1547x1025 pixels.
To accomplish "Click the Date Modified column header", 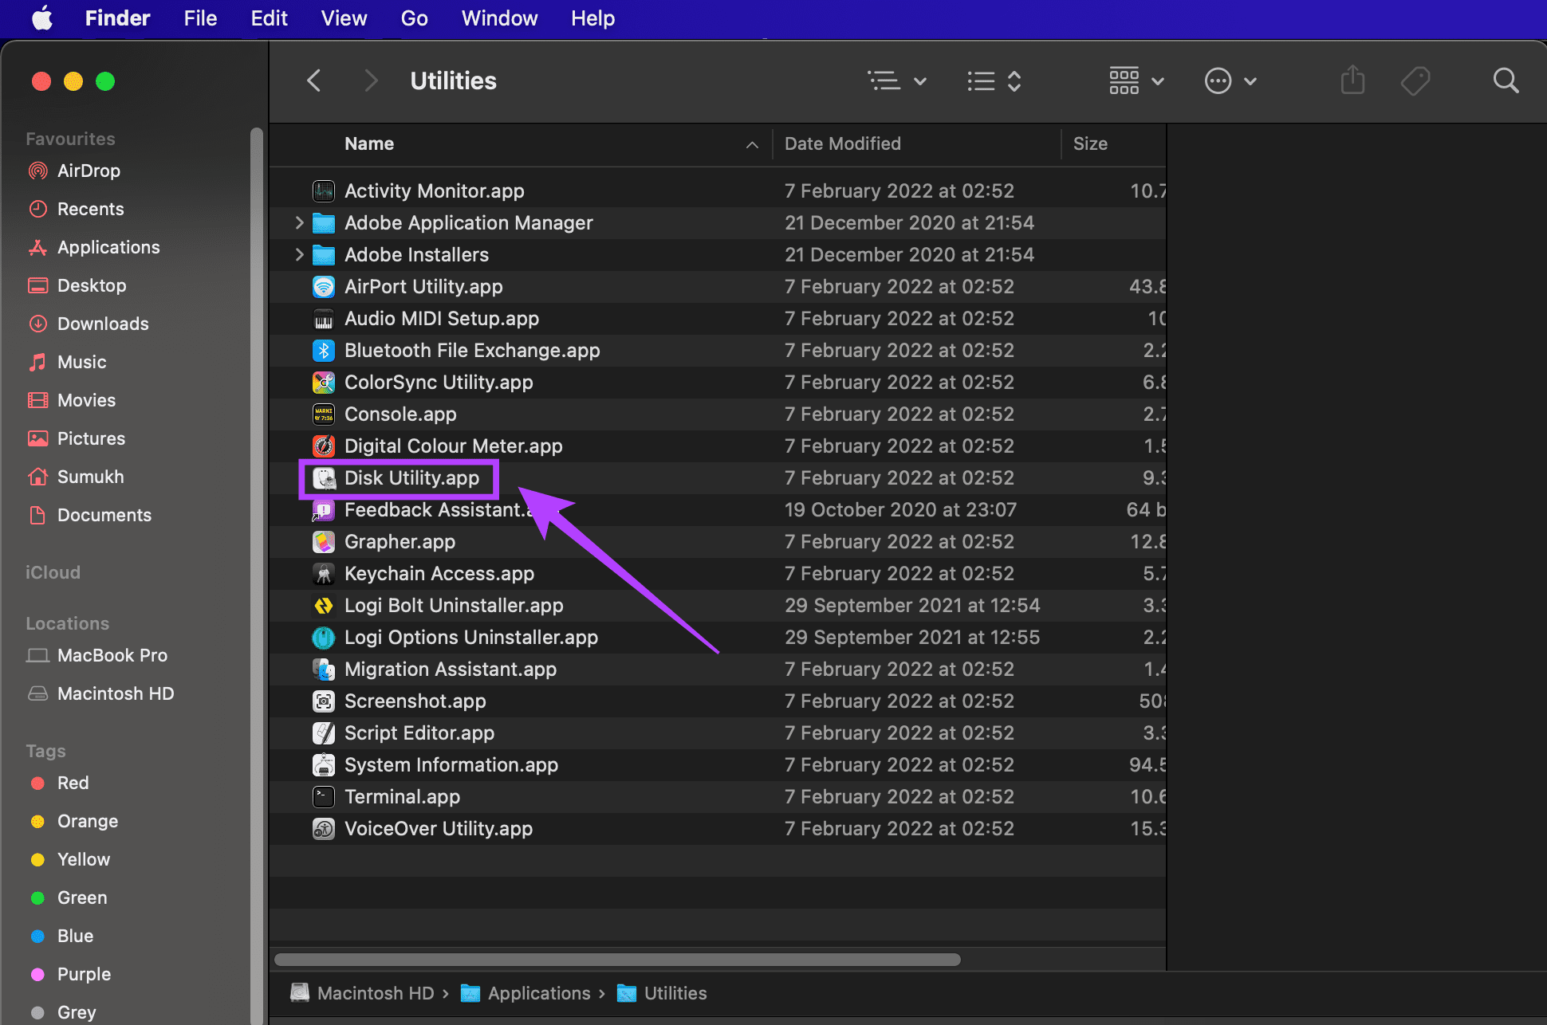I will click(x=843, y=143).
